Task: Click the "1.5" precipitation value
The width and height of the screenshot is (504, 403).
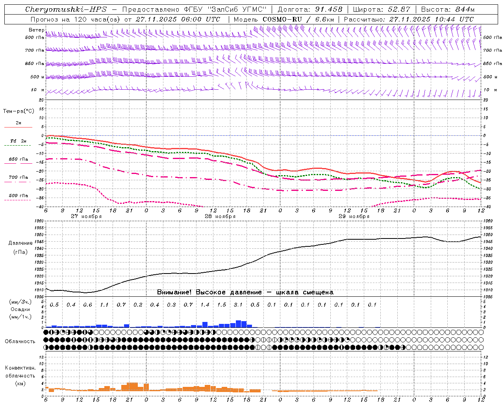Action: click(222, 305)
